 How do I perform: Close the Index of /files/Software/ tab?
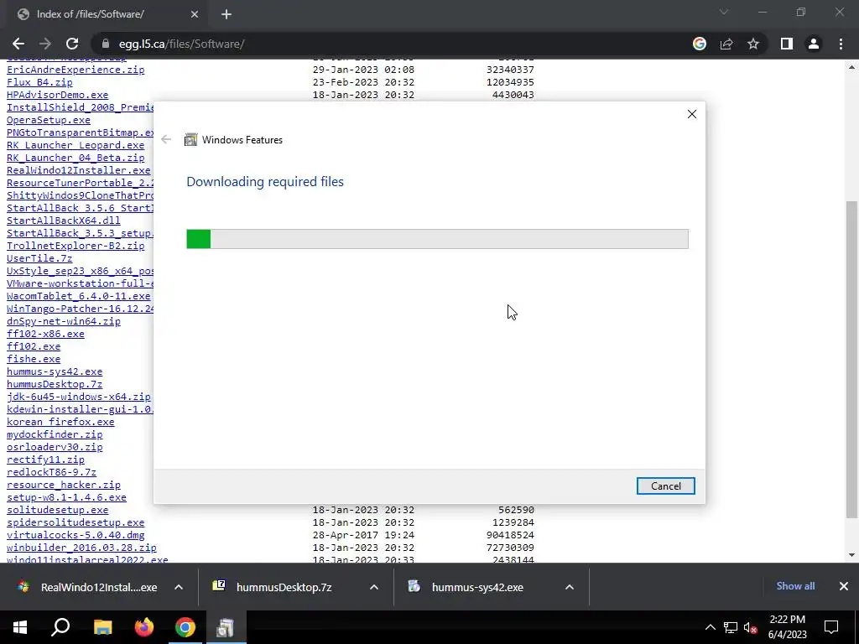point(195,14)
